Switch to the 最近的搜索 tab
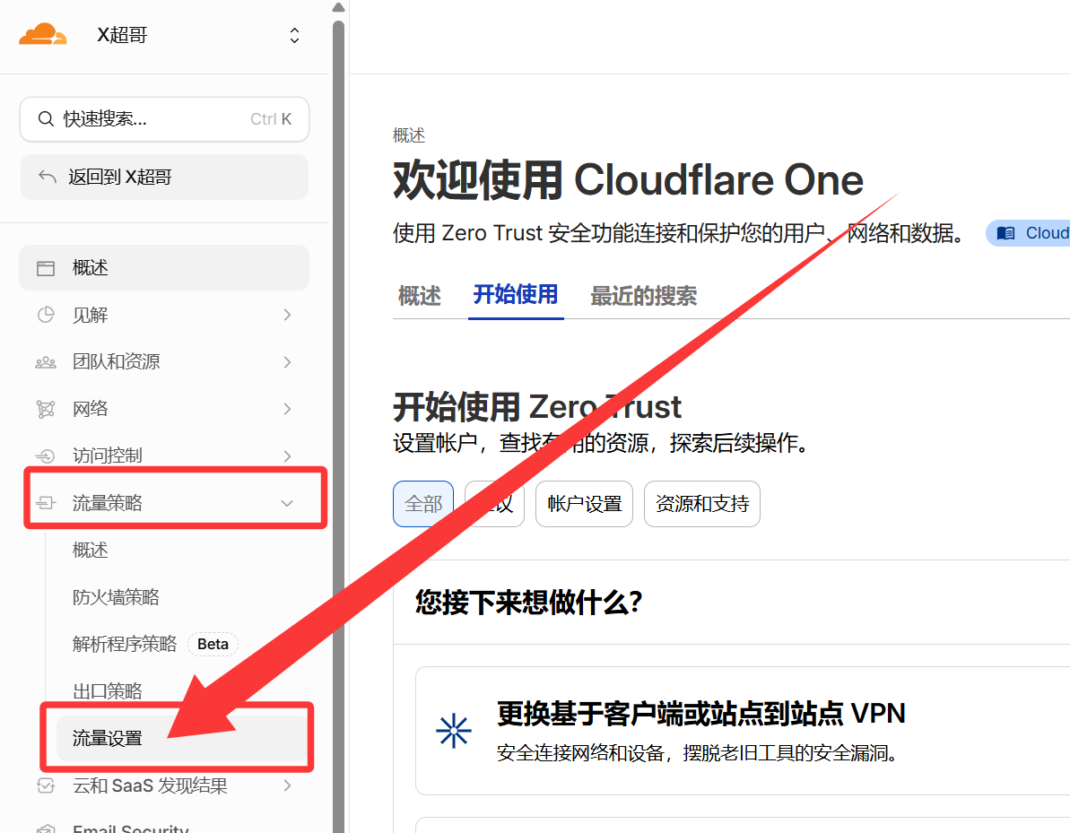Image resolution: width=1070 pixels, height=833 pixels. [x=643, y=296]
